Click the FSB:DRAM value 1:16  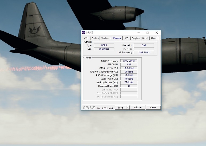pyautogui.click(x=129, y=65)
